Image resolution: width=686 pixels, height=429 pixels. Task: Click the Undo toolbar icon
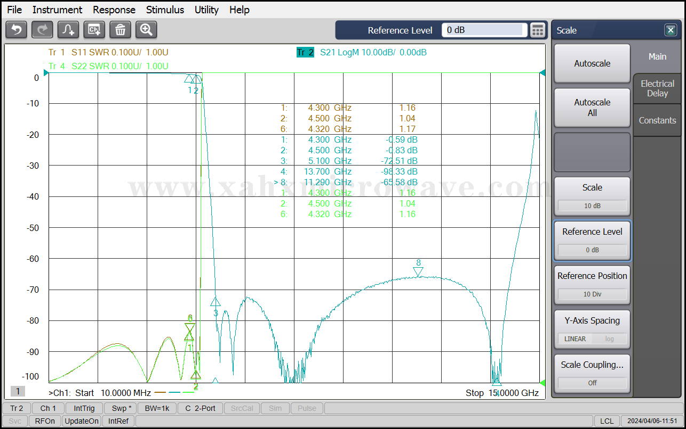click(16, 30)
